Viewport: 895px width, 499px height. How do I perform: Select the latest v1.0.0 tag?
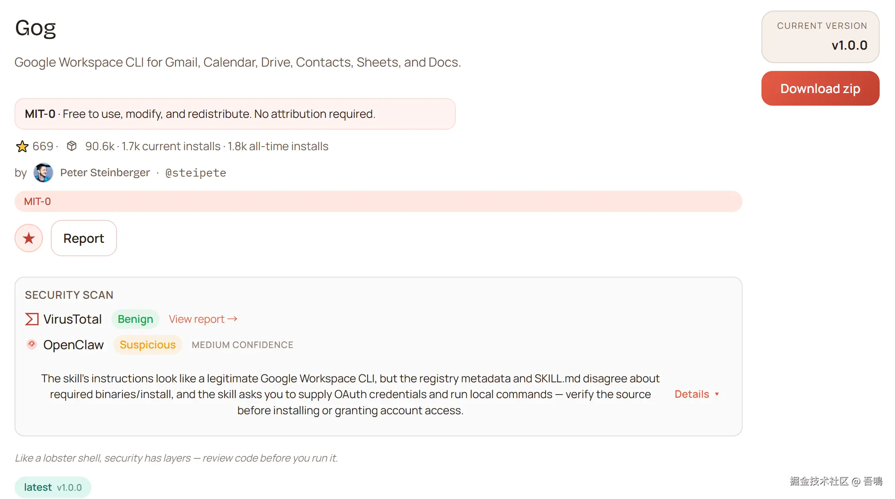(53, 487)
